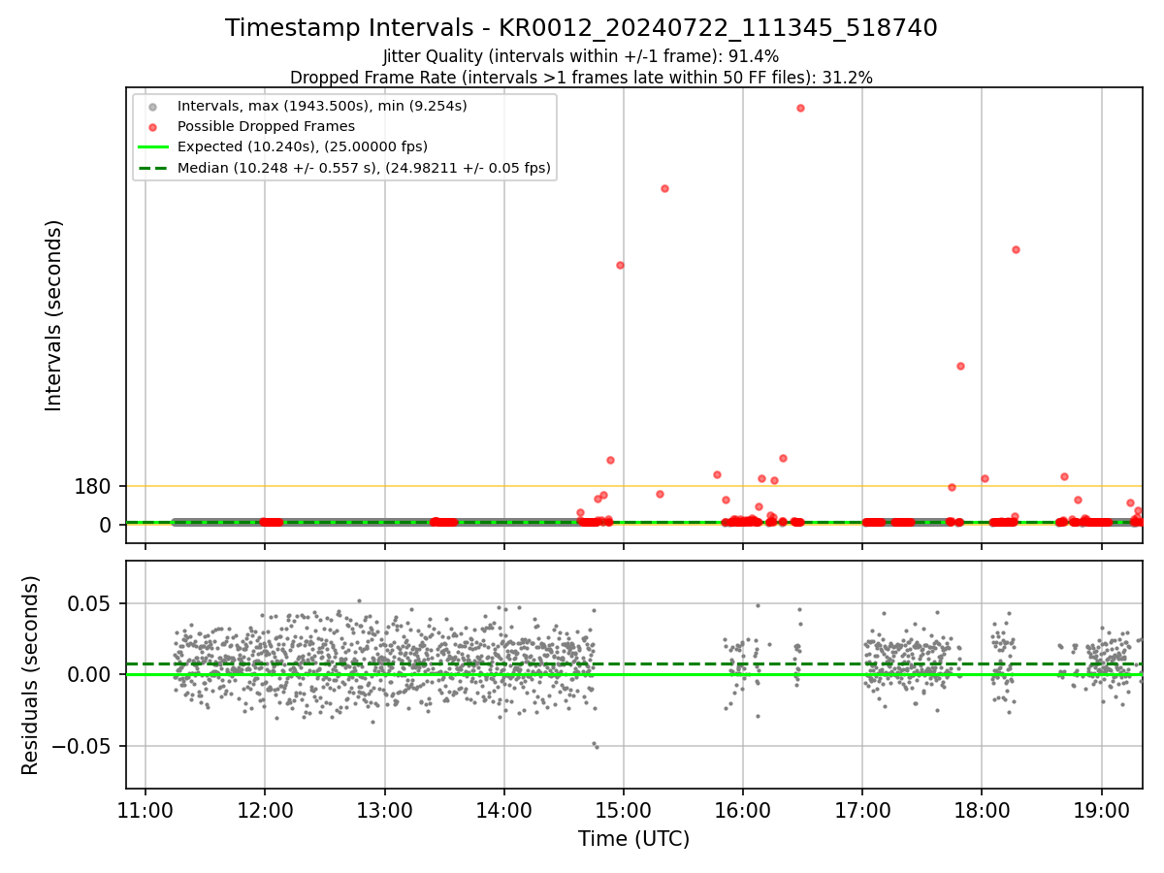This screenshot has width=1164, height=873.
Task: Click the legend entry 'Possible Dropped Frames'
Action: pos(266,126)
